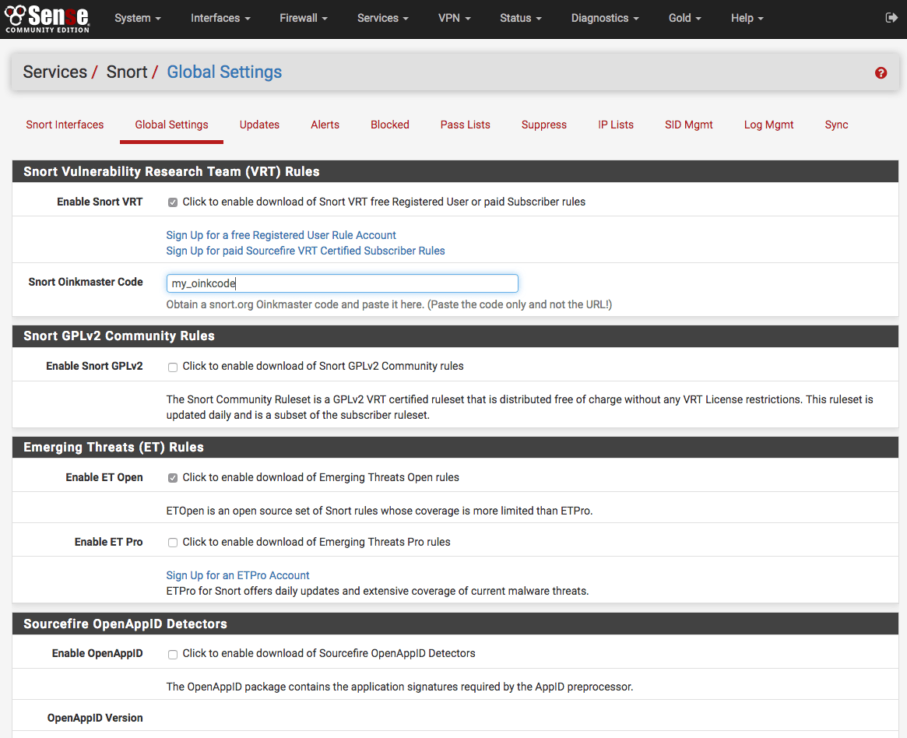Click the free Registered User Rule Account link

(x=281, y=235)
